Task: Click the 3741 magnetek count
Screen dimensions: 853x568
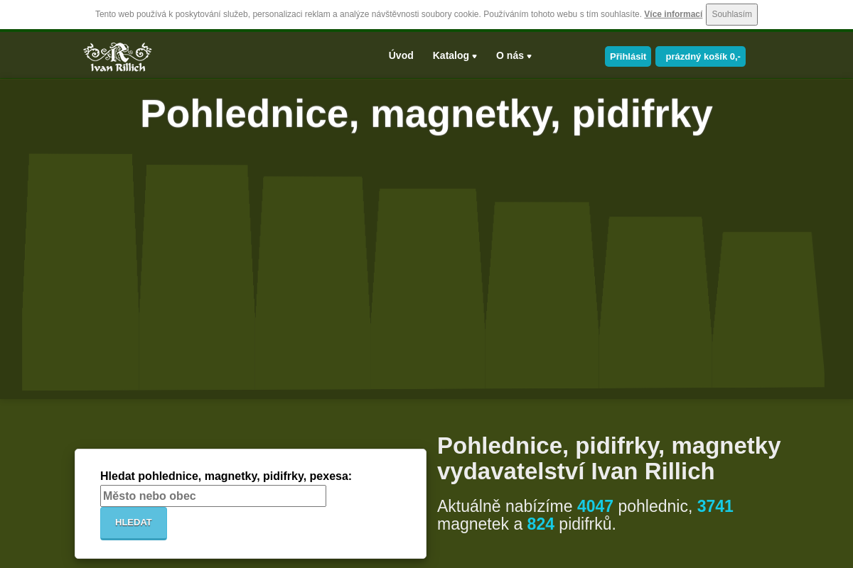Action: click(x=715, y=506)
